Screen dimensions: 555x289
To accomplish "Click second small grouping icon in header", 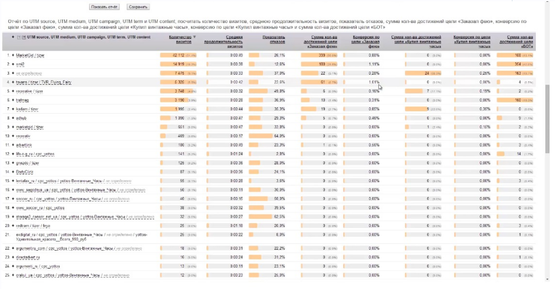I will 24,37.
